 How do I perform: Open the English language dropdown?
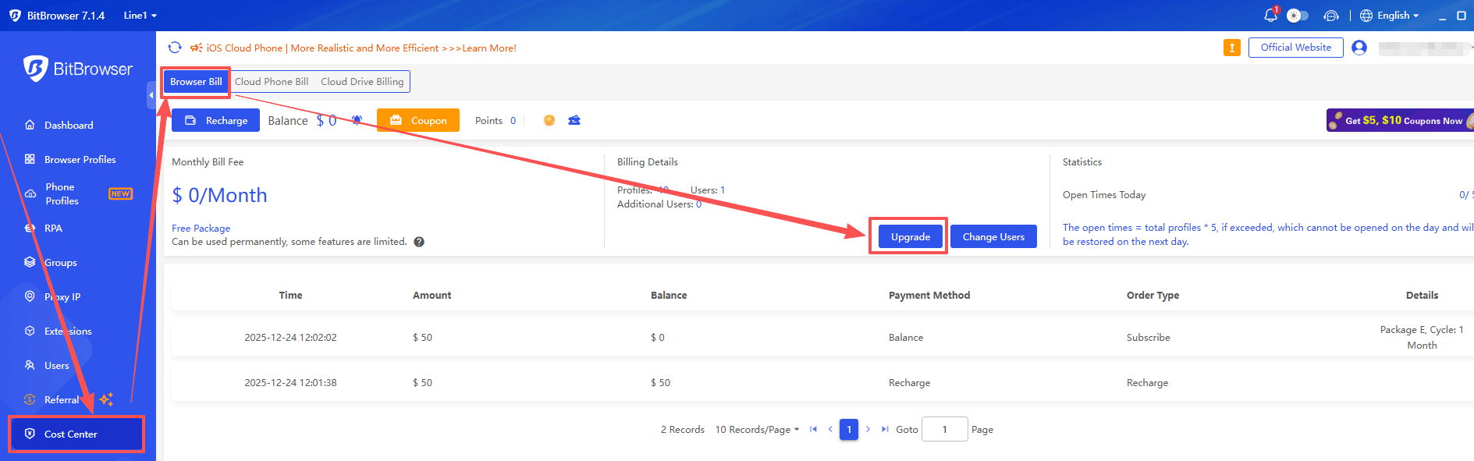[1390, 16]
